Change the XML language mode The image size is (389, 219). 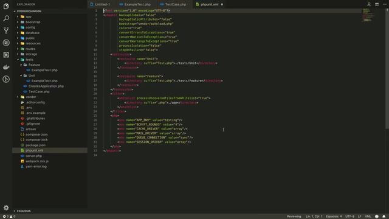(368, 217)
